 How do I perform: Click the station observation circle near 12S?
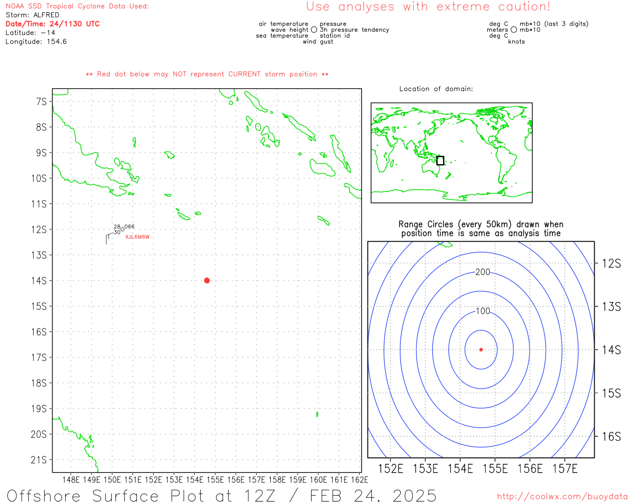(x=122, y=229)
